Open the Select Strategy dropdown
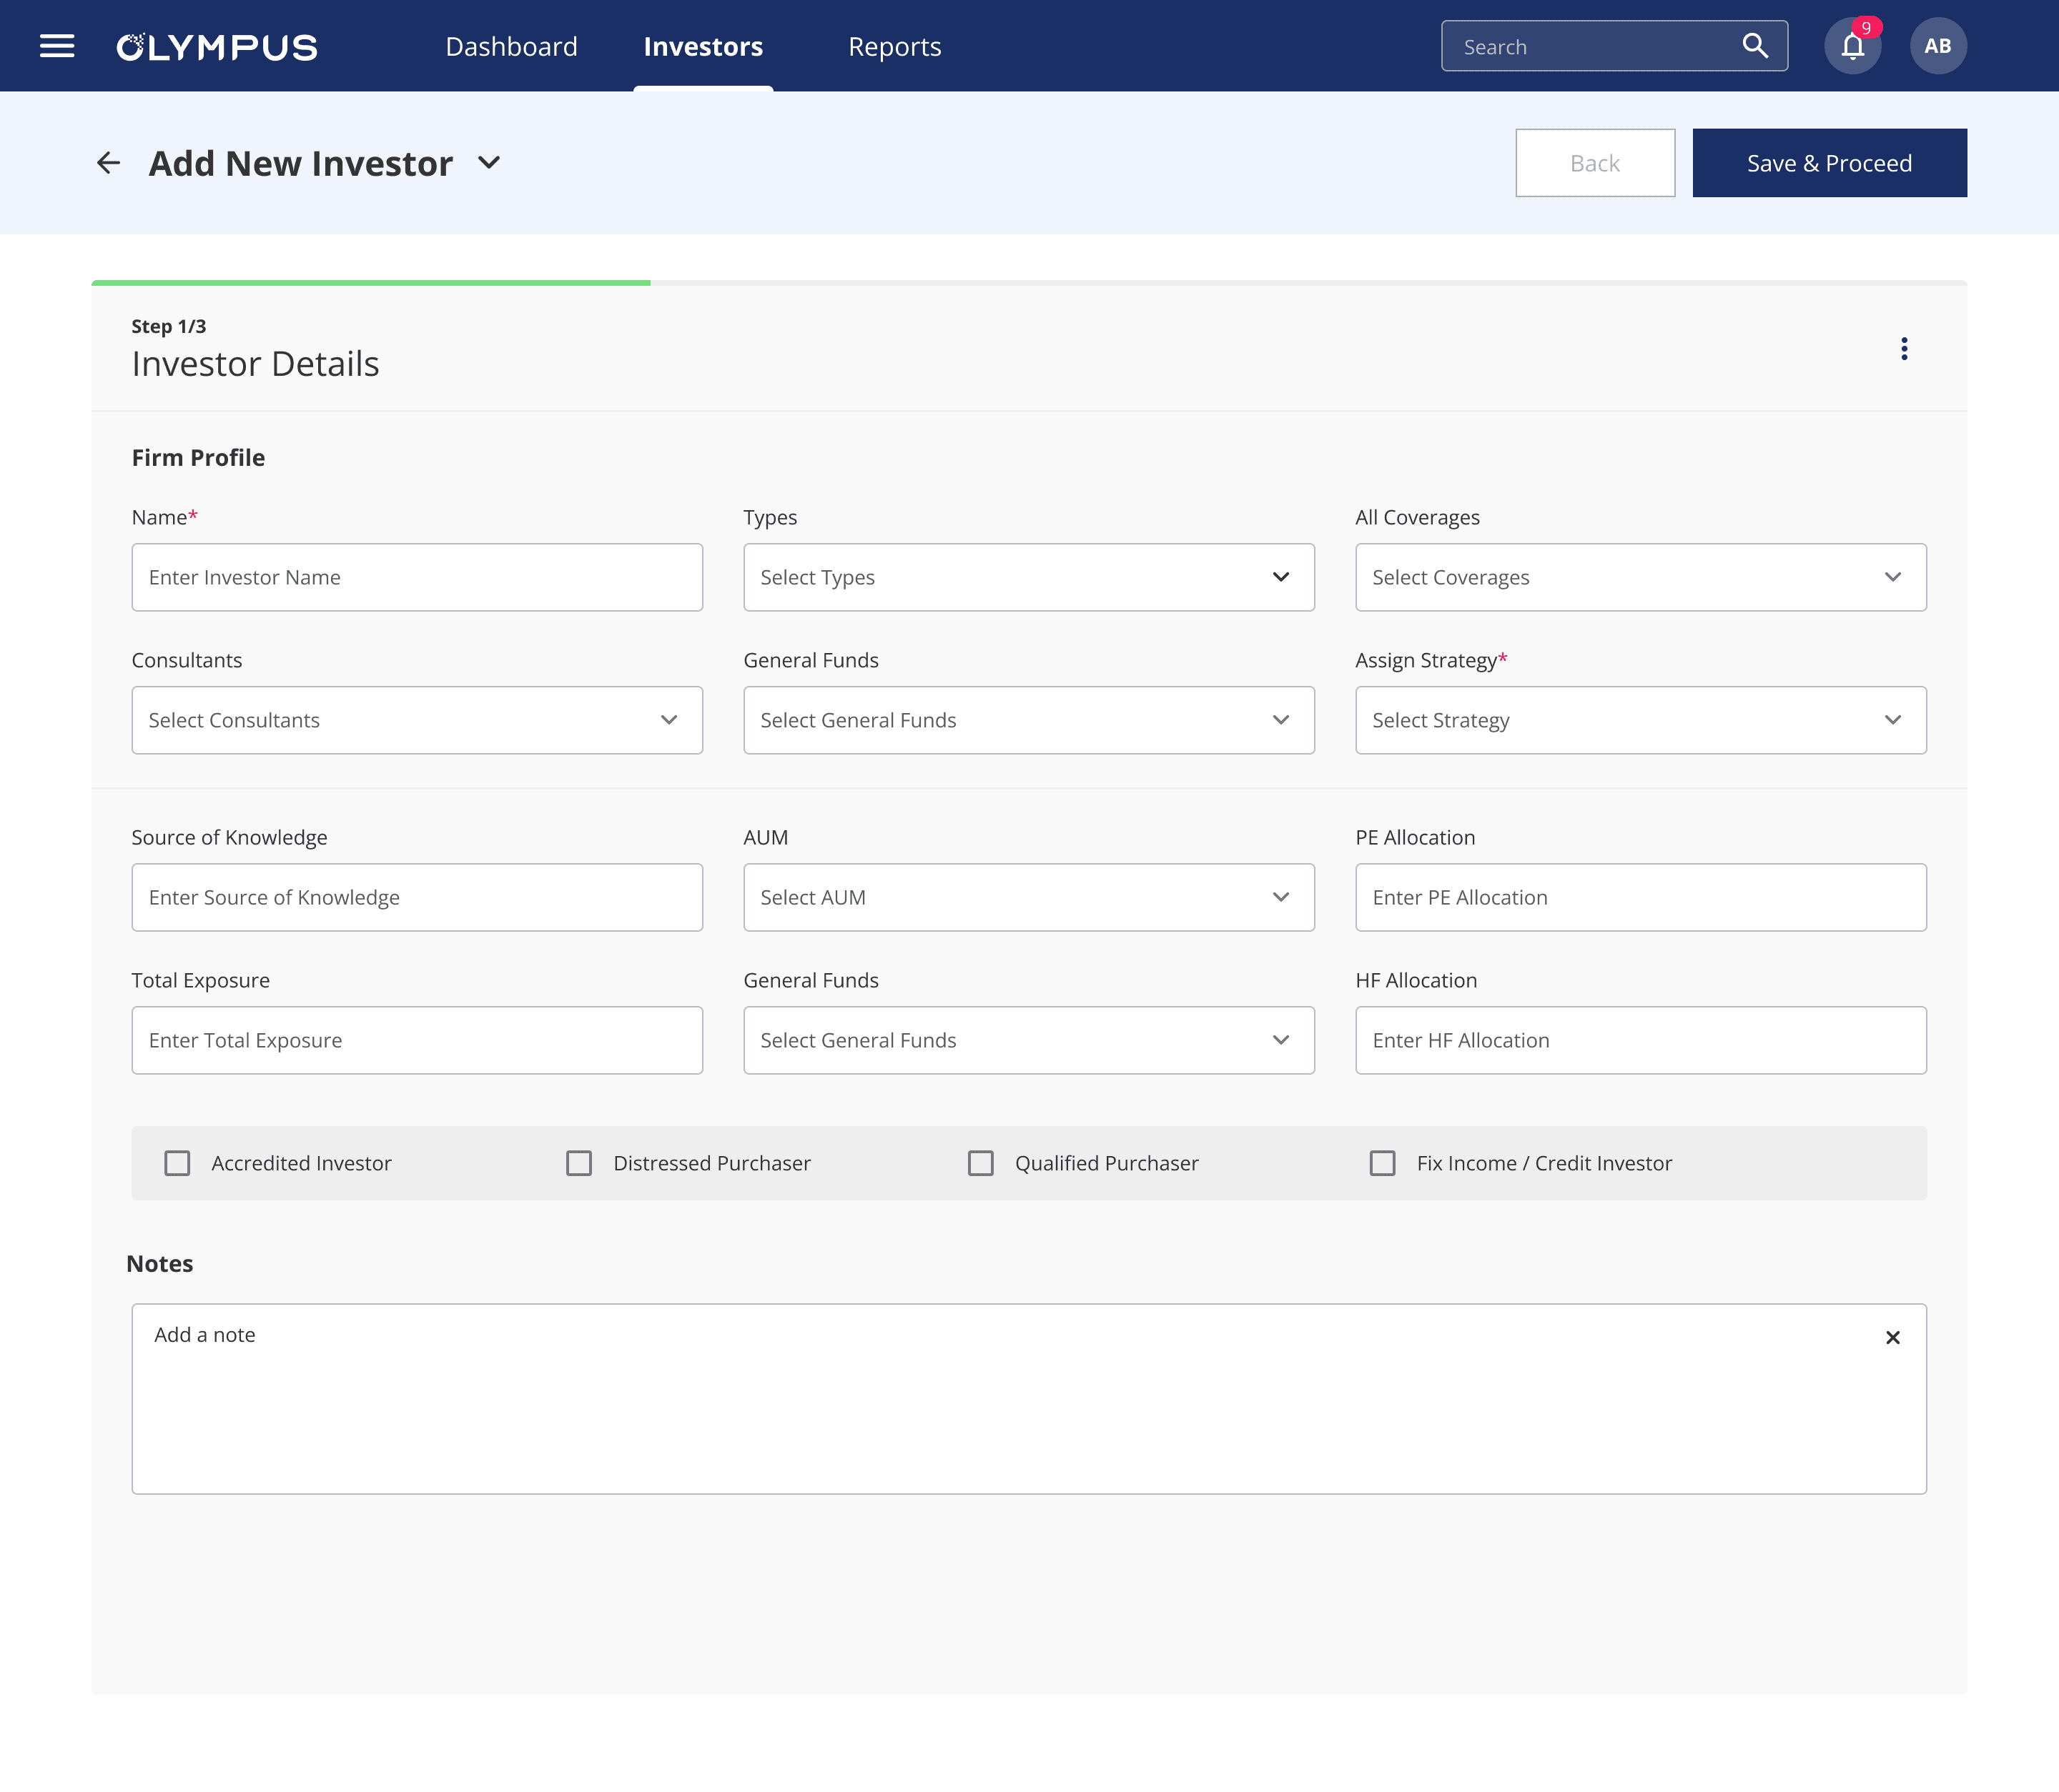The image size is (2059, 1792). coord(1640,720)
